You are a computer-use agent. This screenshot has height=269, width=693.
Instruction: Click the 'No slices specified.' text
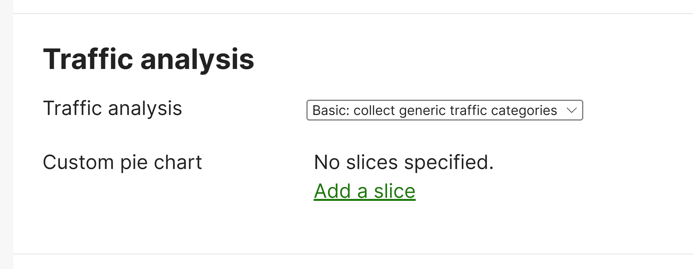pyautogui.click(x=404, y=163)
